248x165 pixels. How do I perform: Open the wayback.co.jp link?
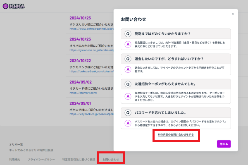pos(92,114)
